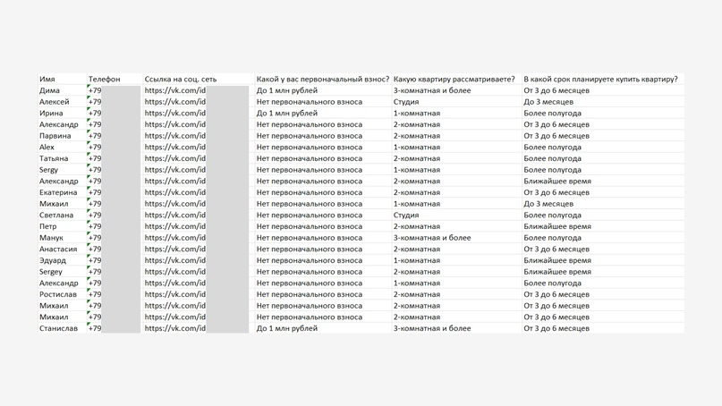Click the timeframe cell in Анастасия's row
Image resolution: width=722 pixels, height=406 pixels.
coord(556,250)
